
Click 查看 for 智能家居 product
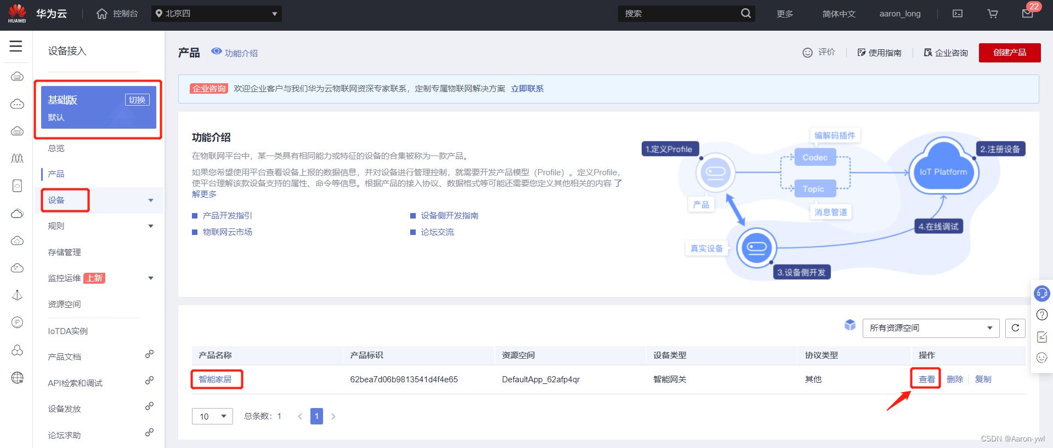(x=927, y=380)
